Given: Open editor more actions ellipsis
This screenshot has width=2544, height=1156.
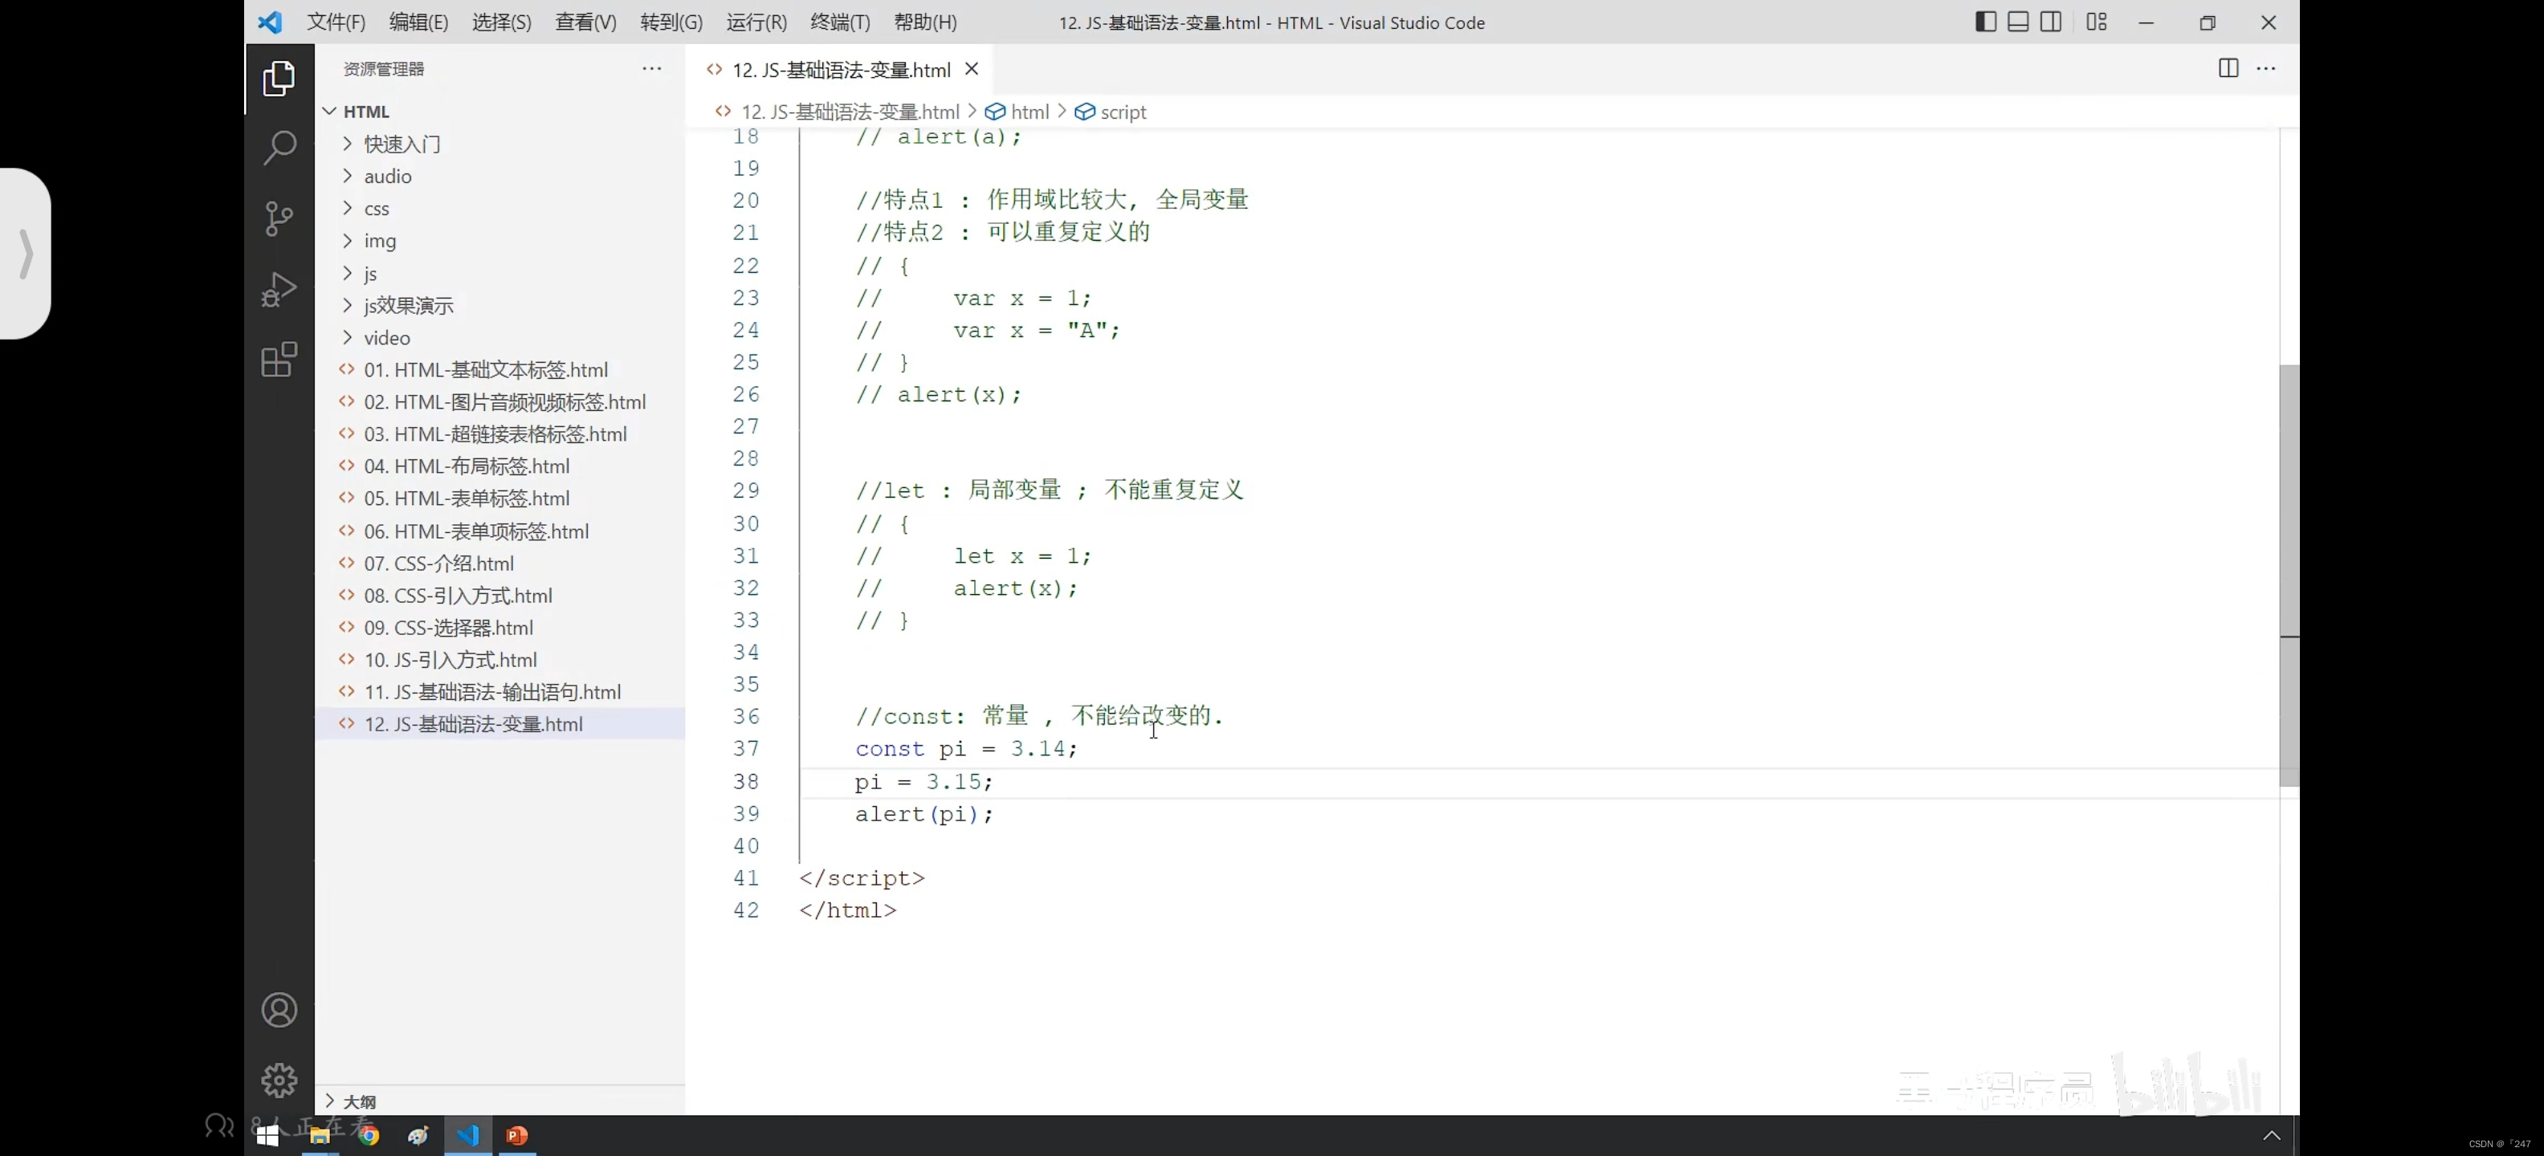Looking at the screenshot, I should click(x=2266, y=68).
